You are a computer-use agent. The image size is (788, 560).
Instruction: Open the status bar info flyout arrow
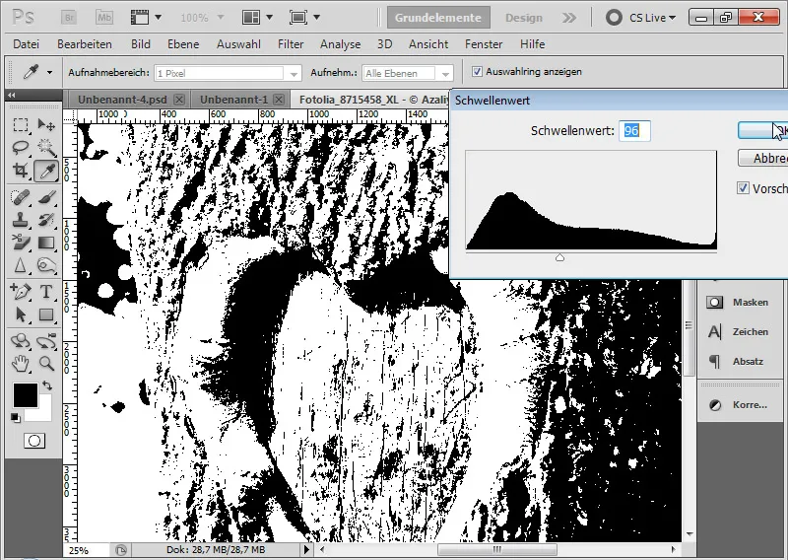[306, 549]
